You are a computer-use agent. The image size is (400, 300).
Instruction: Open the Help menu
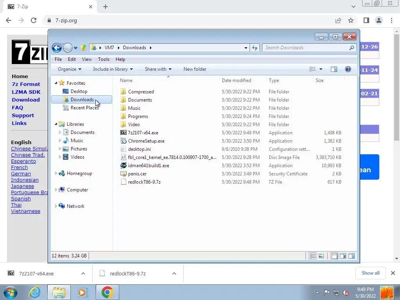pos(120,59)
